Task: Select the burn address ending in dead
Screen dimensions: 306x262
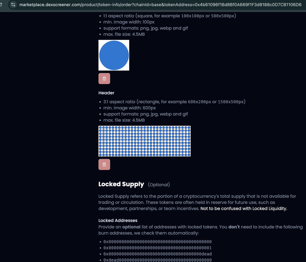Action: tap(157, 254)
